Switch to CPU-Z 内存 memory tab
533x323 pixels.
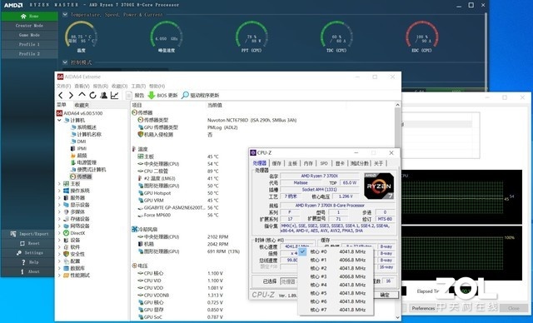click(308, 163)
